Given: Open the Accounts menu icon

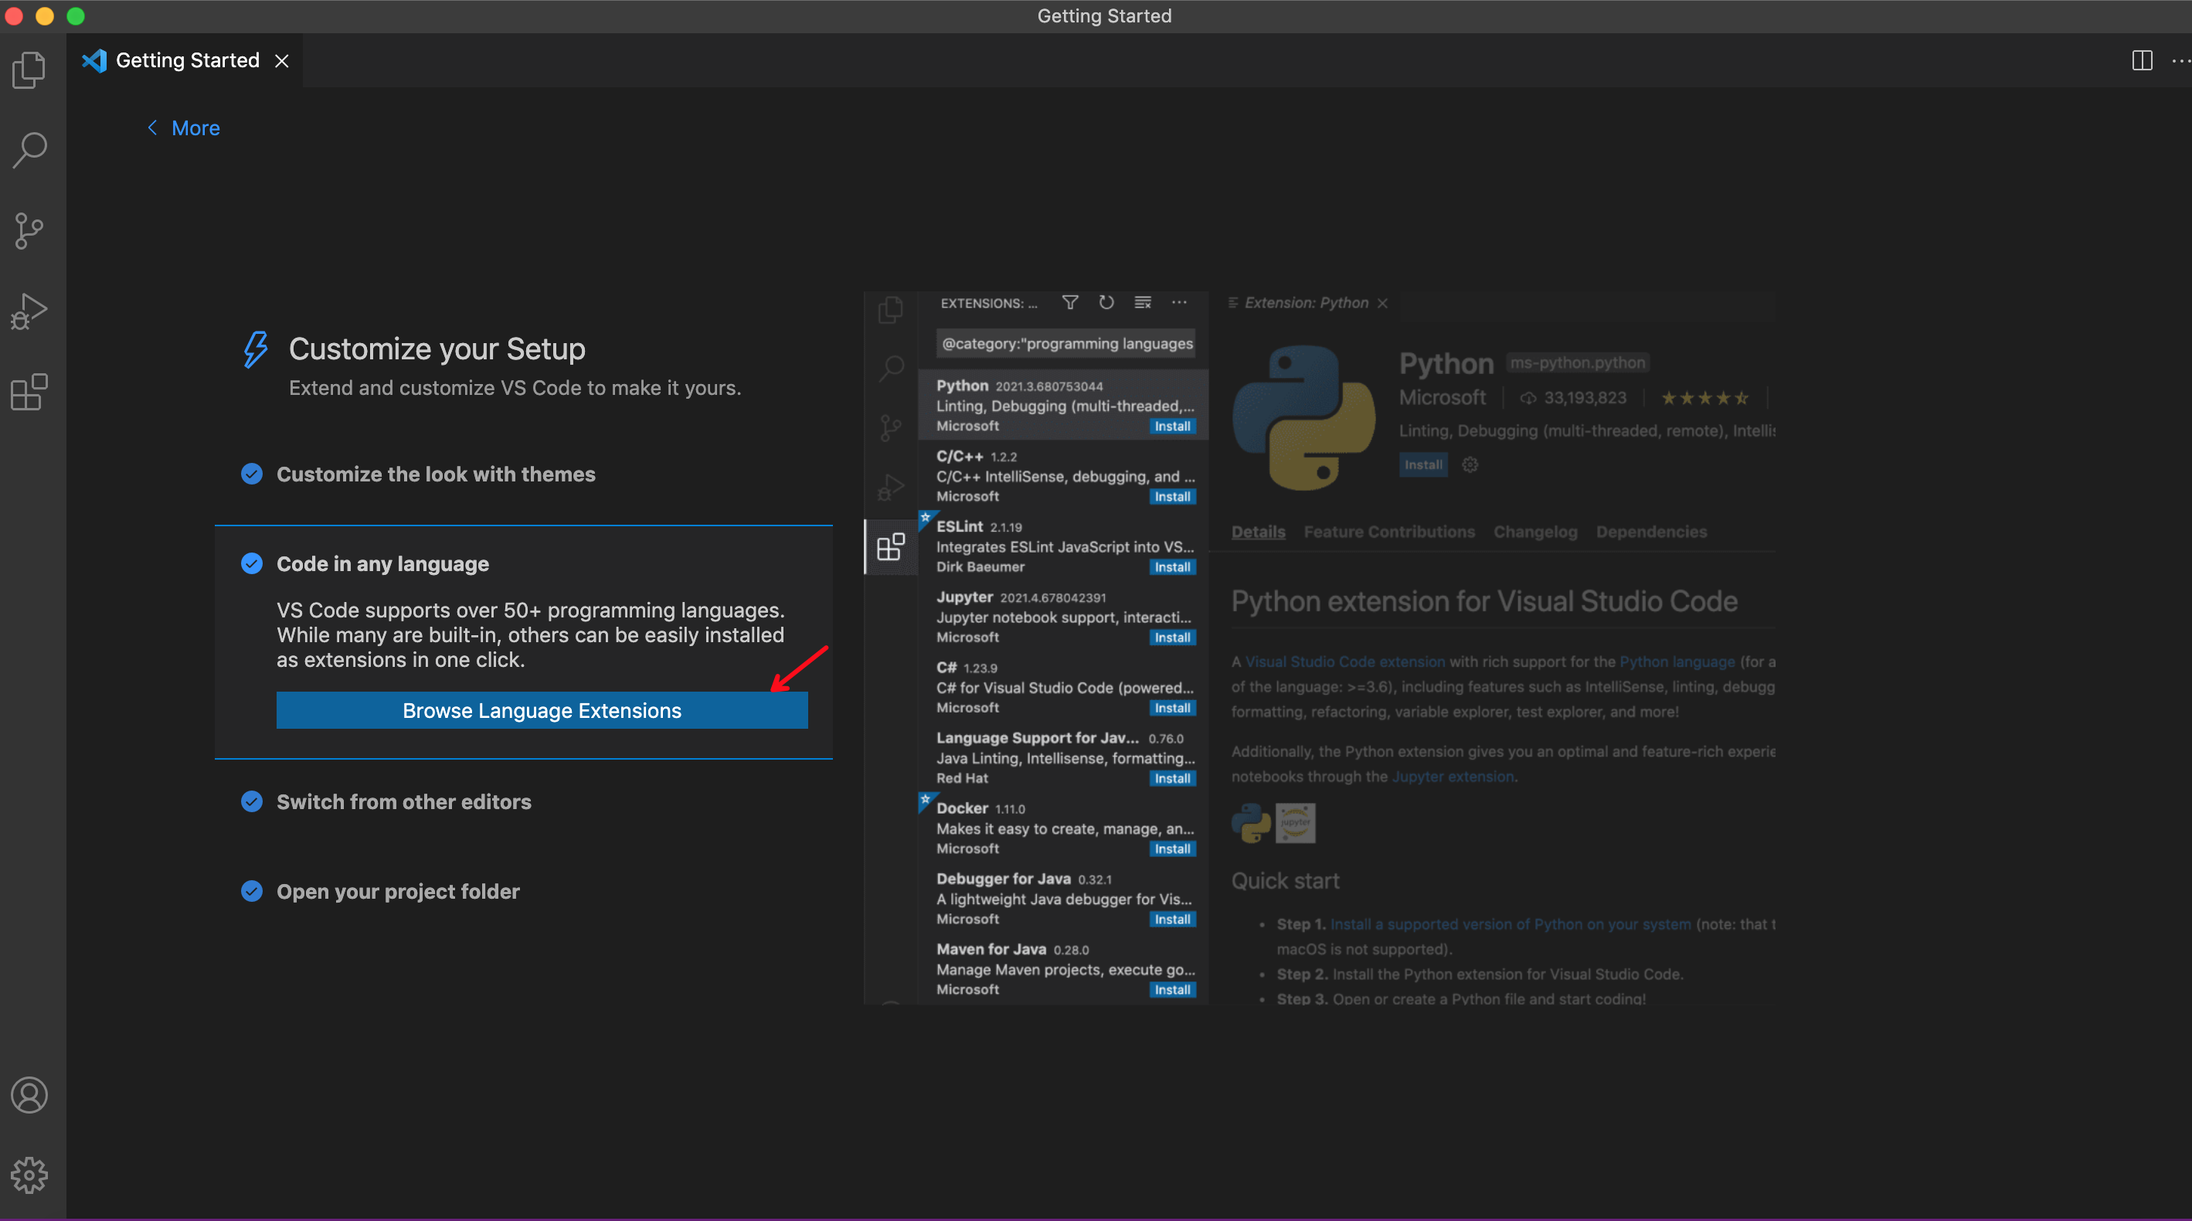Looking at the screenshot, I should [30, 1095].
